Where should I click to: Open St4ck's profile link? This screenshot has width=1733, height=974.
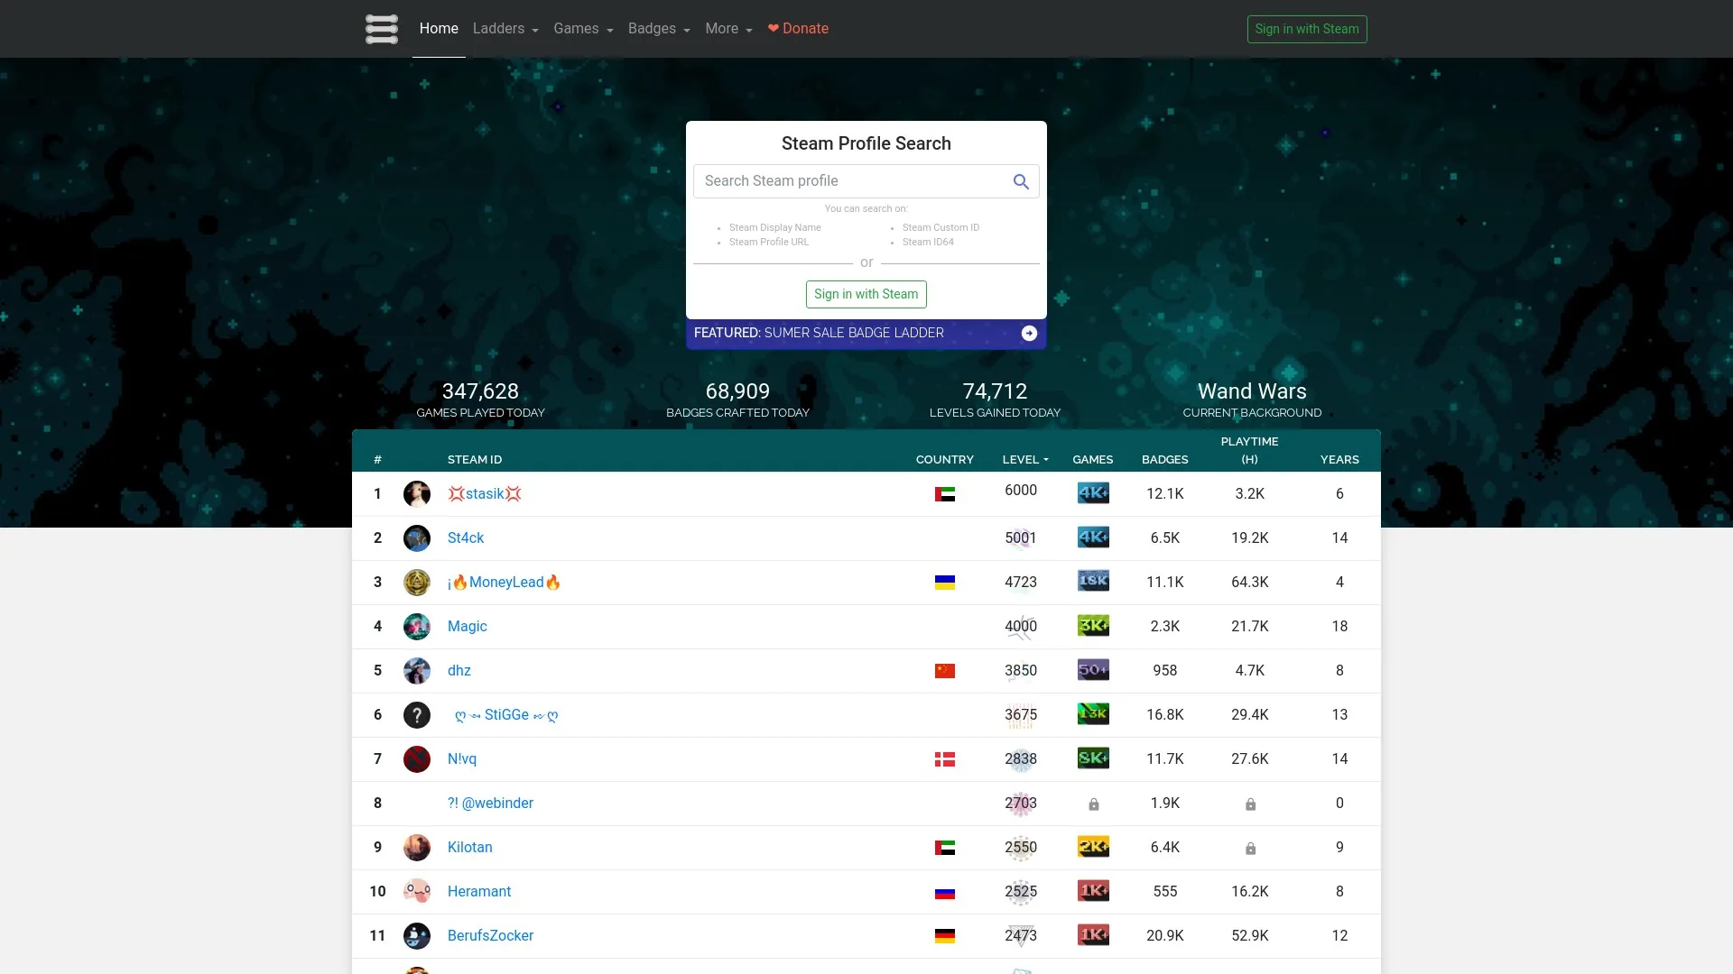point(465,538)
